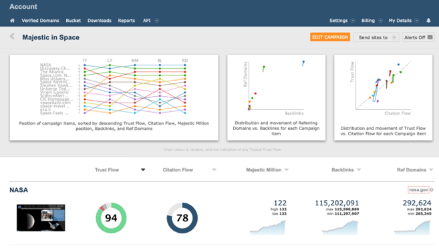Viewport: 439px width, 248px height.
Task: Open the Majestic Million 122 sparkline chart
Action: pos(268,227)
